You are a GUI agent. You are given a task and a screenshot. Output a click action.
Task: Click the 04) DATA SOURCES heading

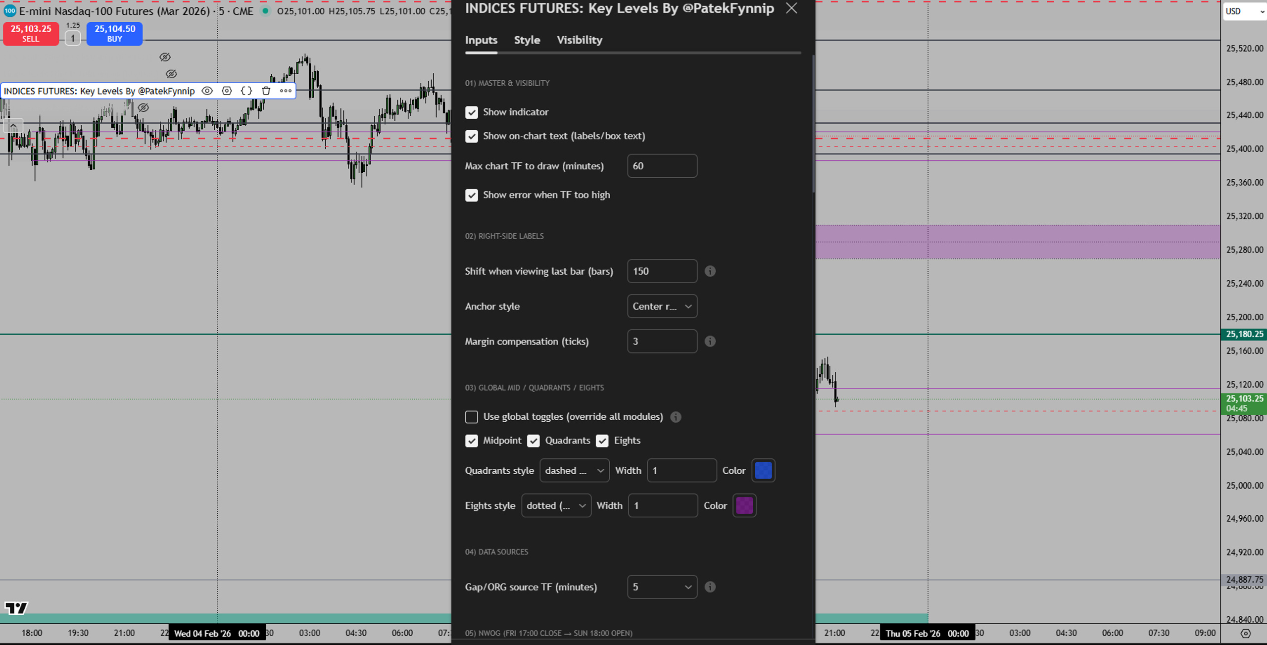coord(496,552)
